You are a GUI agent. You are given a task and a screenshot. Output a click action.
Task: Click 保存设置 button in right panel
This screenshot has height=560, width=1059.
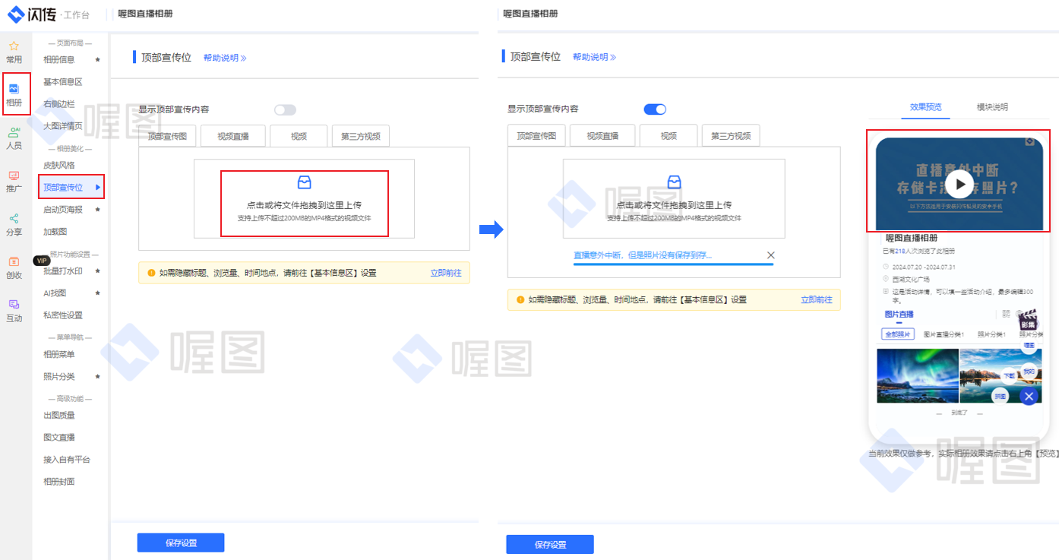[550, 545]
